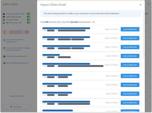The width and height of the screenshot is (152, 113).
Task: Click the binoculars icon beside Prospect Emails
Action: tap(4, 20)
